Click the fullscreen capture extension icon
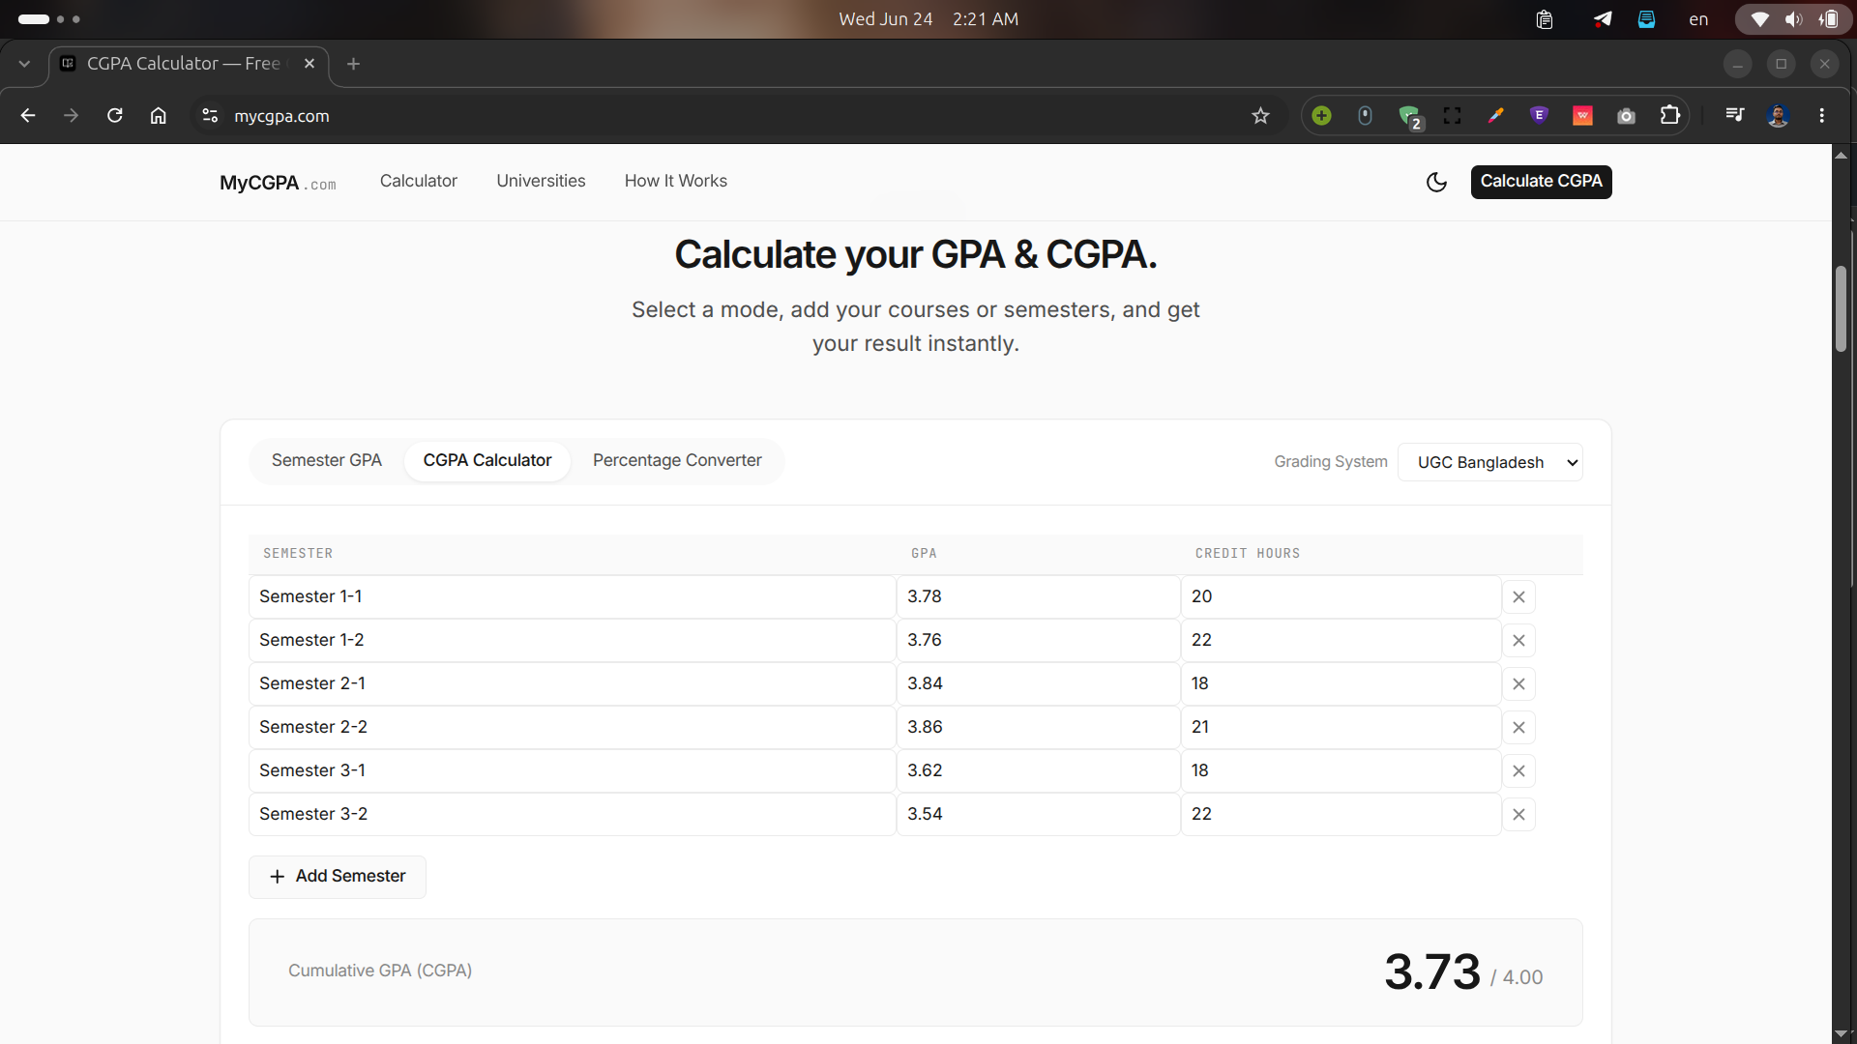Image resolution: width=1857 pixels, height=1044 pixels. tap(1452, 116)
